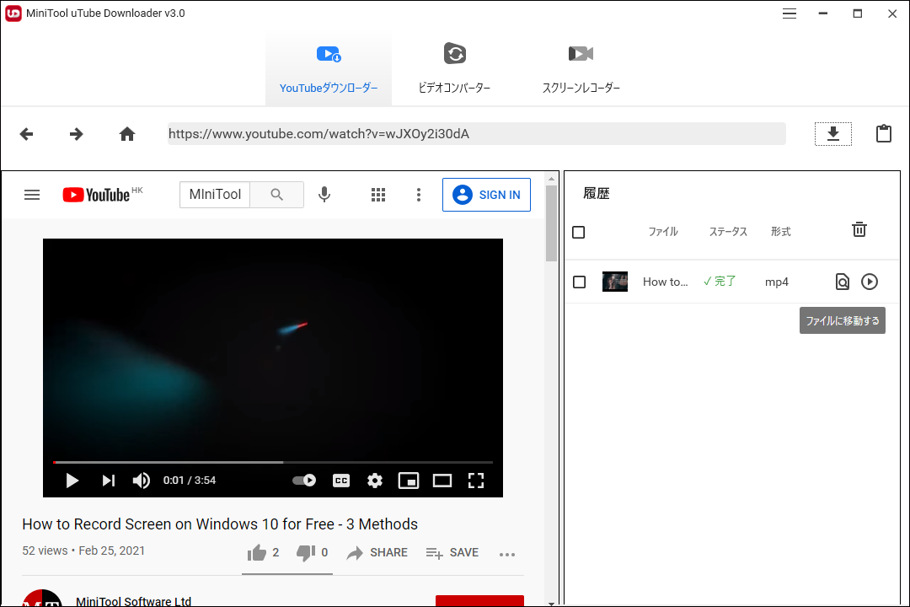Viewport: 910px width, 607px height.
Task: Click the 履歴 panel heading
Action: (x=596, y=193)
